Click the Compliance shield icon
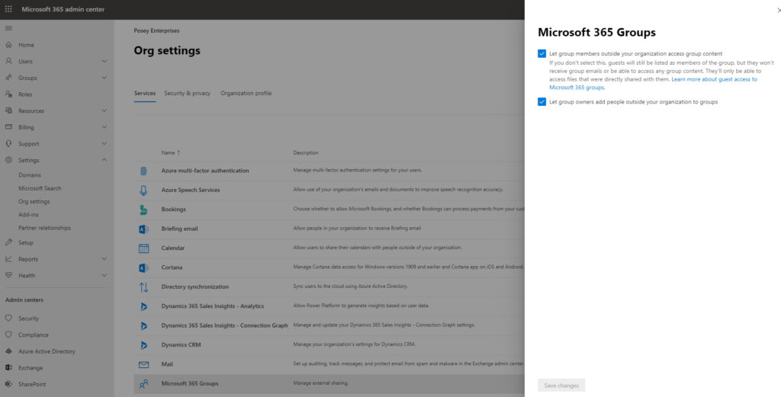This screenshot has height=397, width=781. click(x=8, y=335)
